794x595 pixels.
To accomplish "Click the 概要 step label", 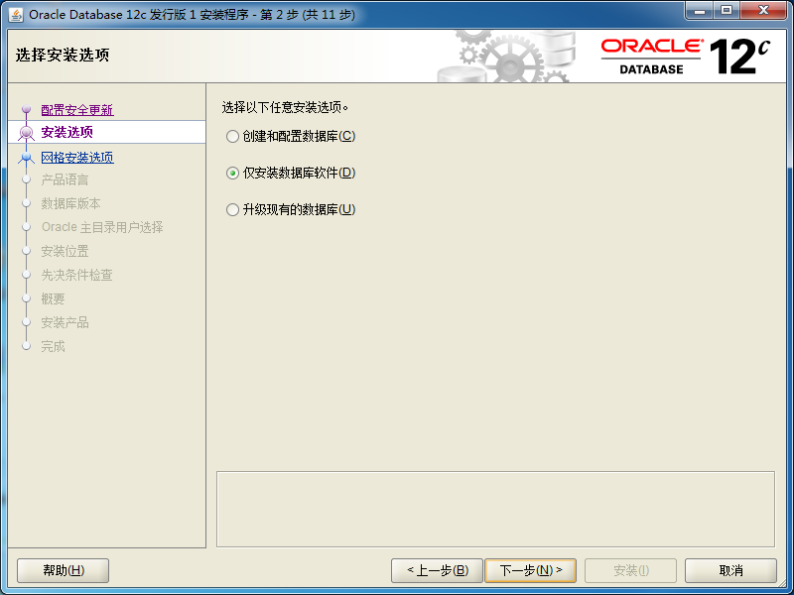I will tap(53, 298).
